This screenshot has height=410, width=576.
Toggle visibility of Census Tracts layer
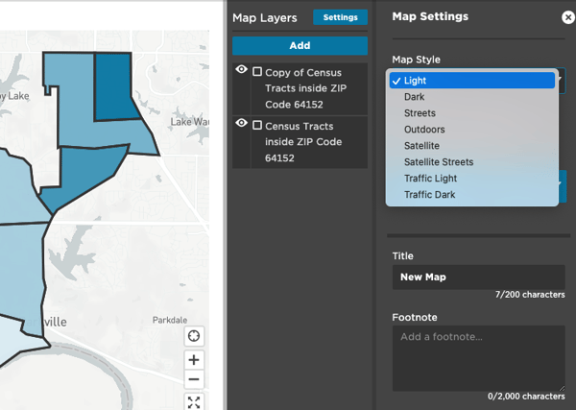coord(241,124)
